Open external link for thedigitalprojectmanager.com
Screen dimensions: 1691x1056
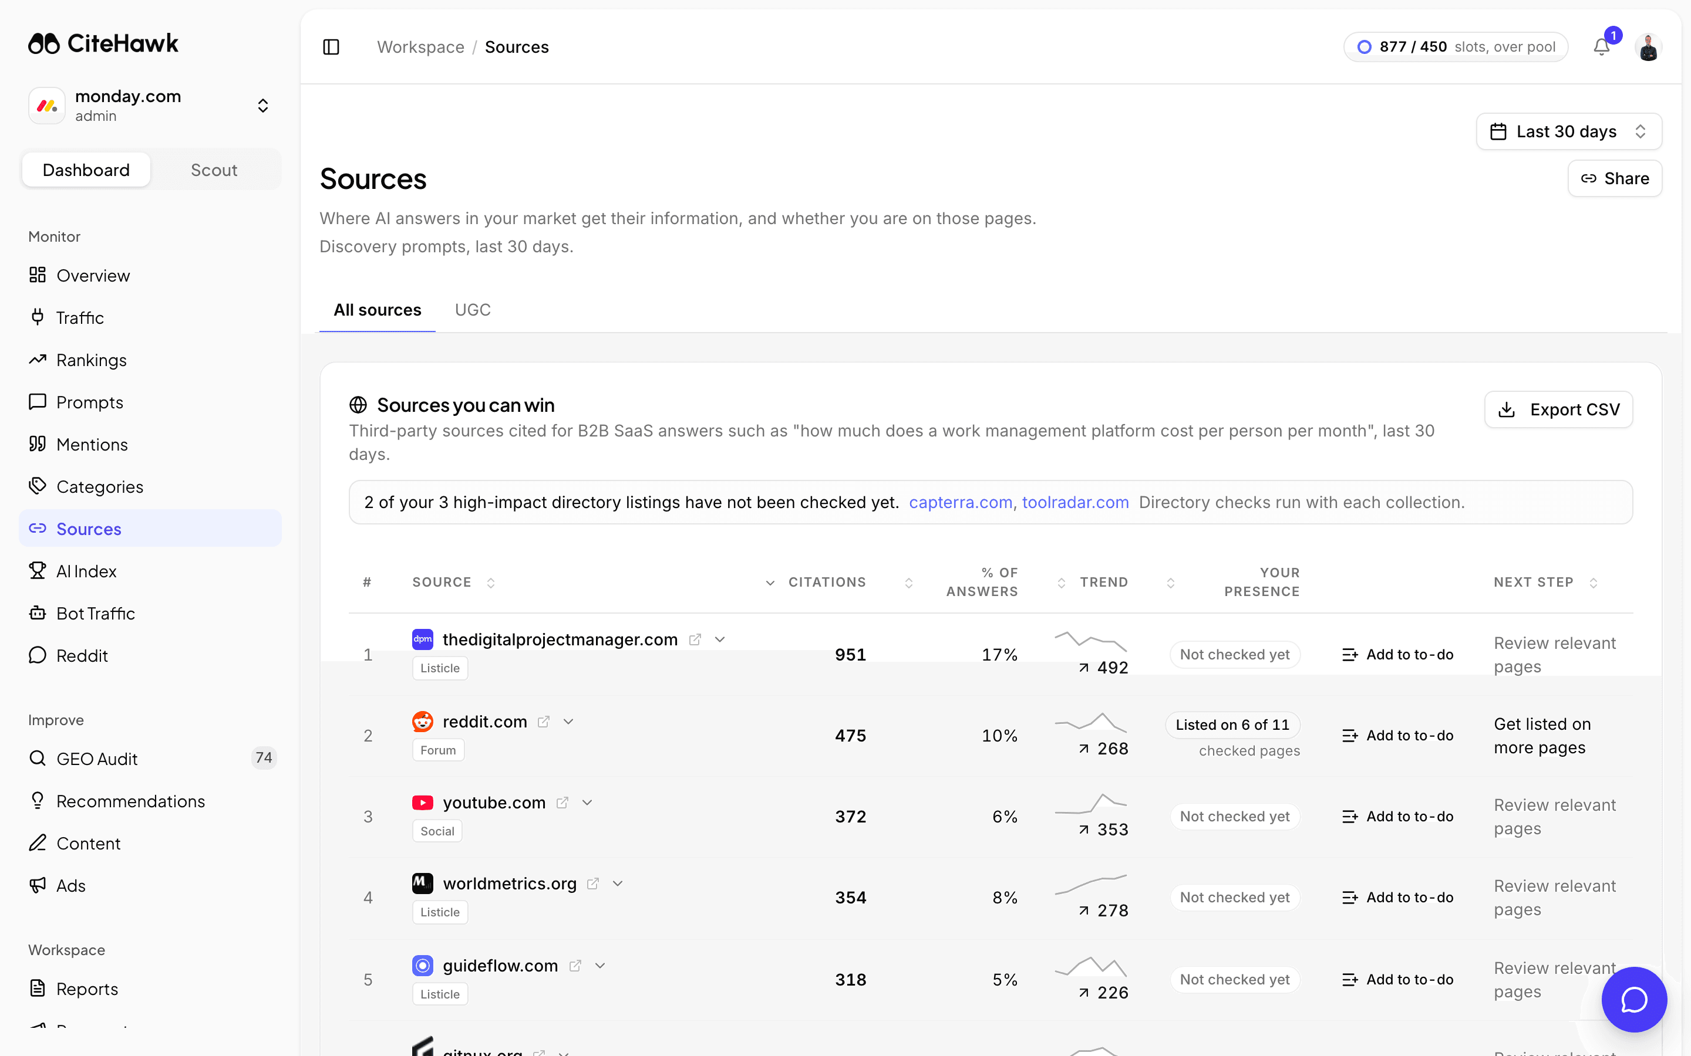695,639
